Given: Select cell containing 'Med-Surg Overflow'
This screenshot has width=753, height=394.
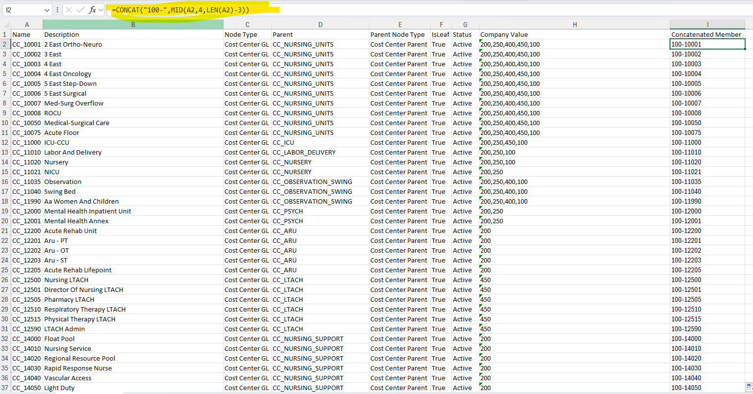Looking at the screenshot, I should tap(133, 103).
